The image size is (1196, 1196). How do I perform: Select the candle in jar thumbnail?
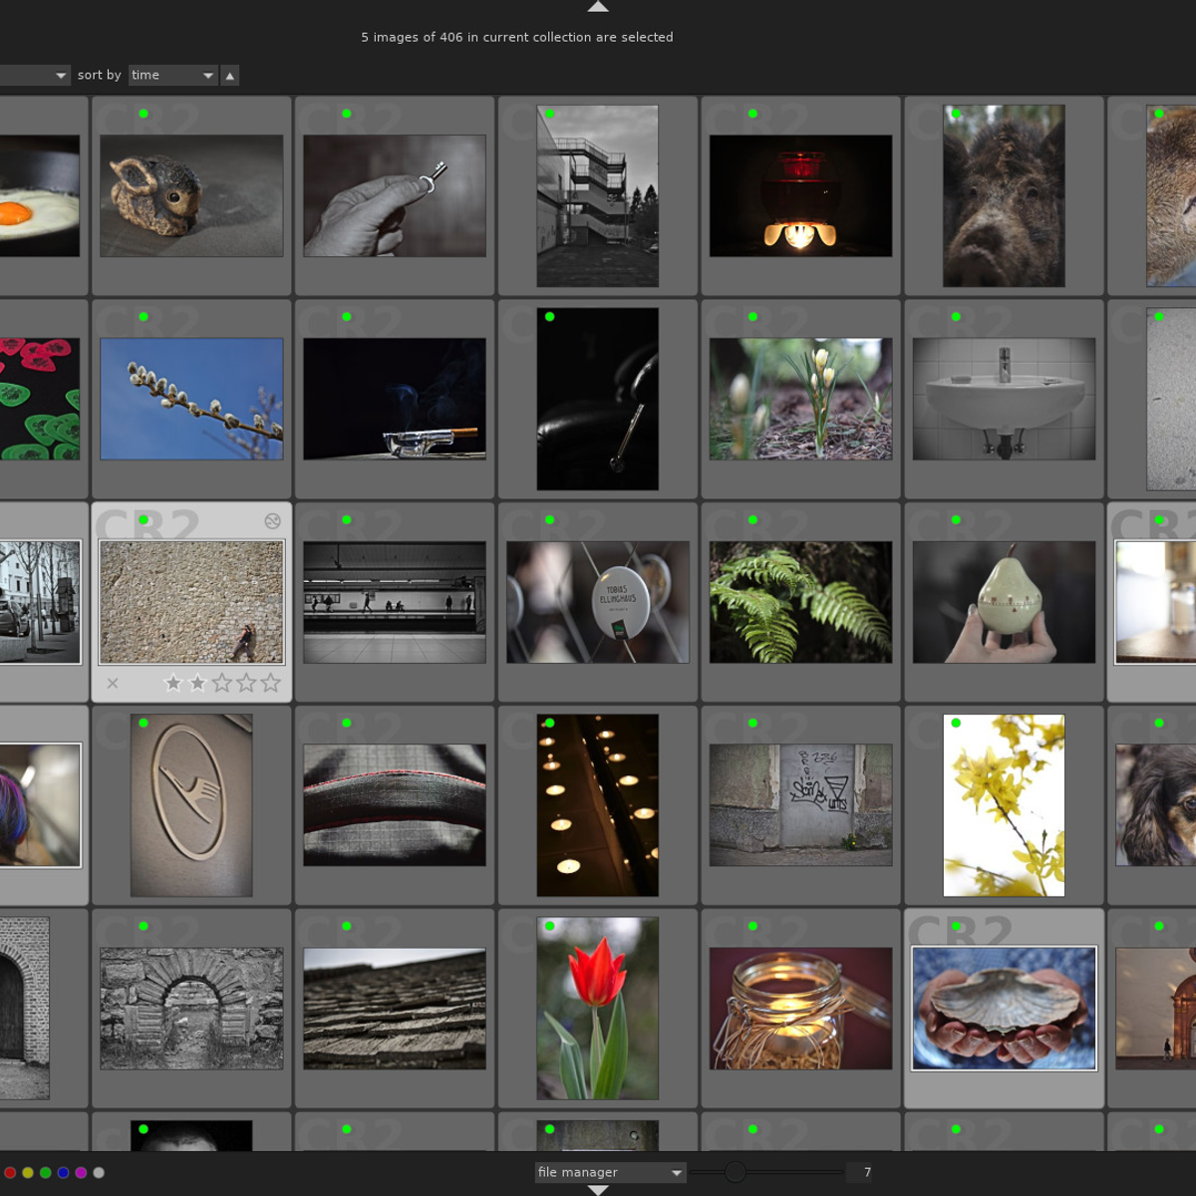801,1009
